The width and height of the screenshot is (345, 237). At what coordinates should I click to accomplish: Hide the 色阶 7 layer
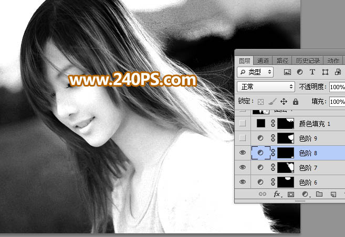tap(243, 167)
